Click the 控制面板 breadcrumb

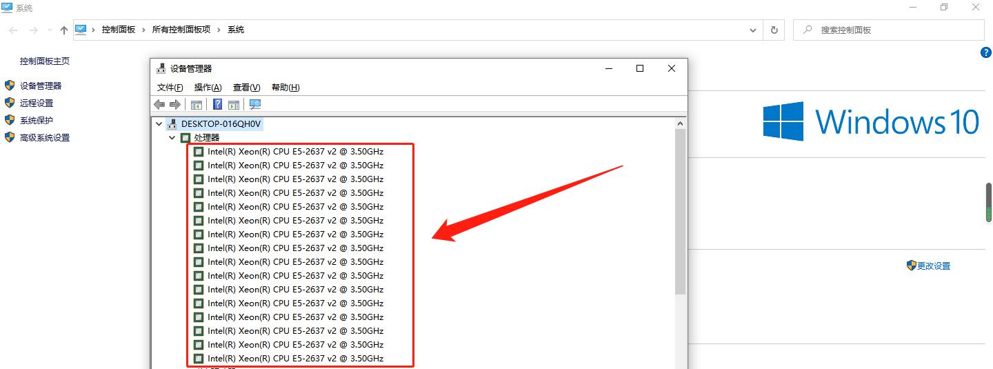coord(119,30)
